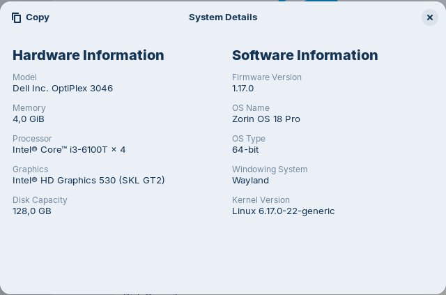Click the Linux 6.17.0-22-generic kernel value
Screen dimensions: 446x295
coord(283,211)
